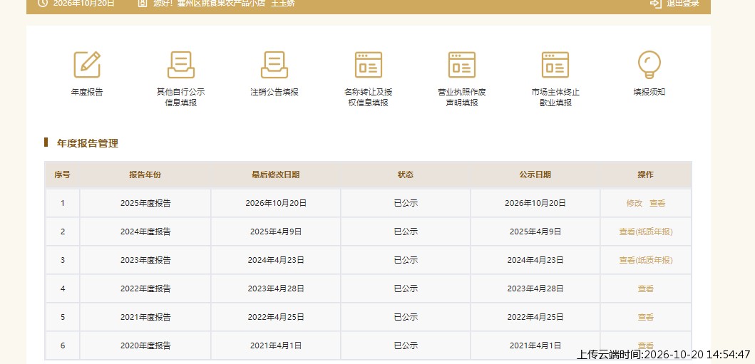Select 填报须知 menu label

coord(649,92)
